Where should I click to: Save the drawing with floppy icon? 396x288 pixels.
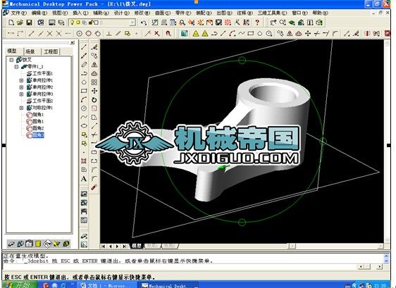[29, 23]
